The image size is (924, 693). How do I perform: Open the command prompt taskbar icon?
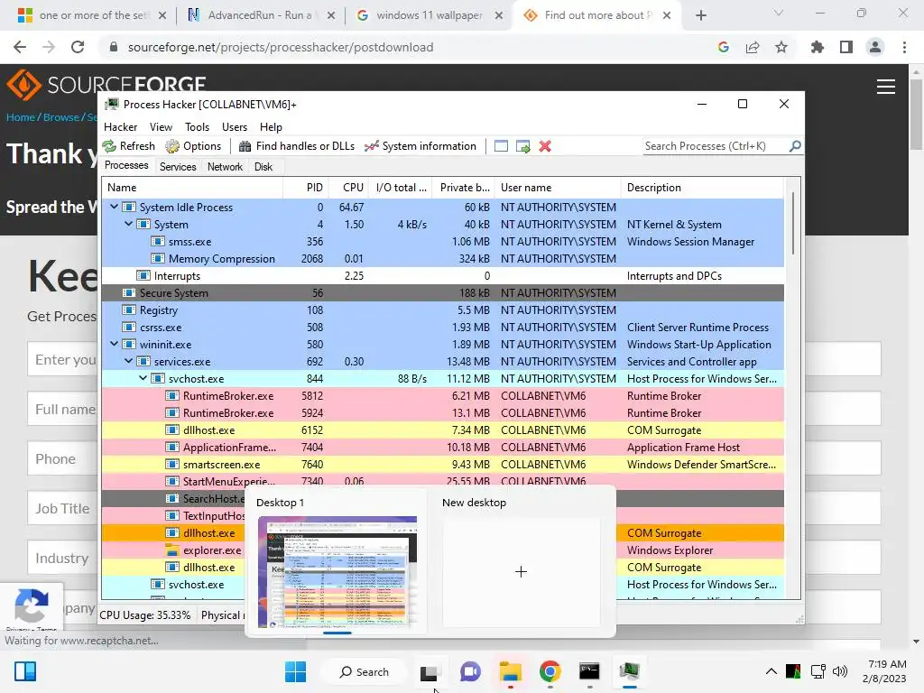coord(589,671)
